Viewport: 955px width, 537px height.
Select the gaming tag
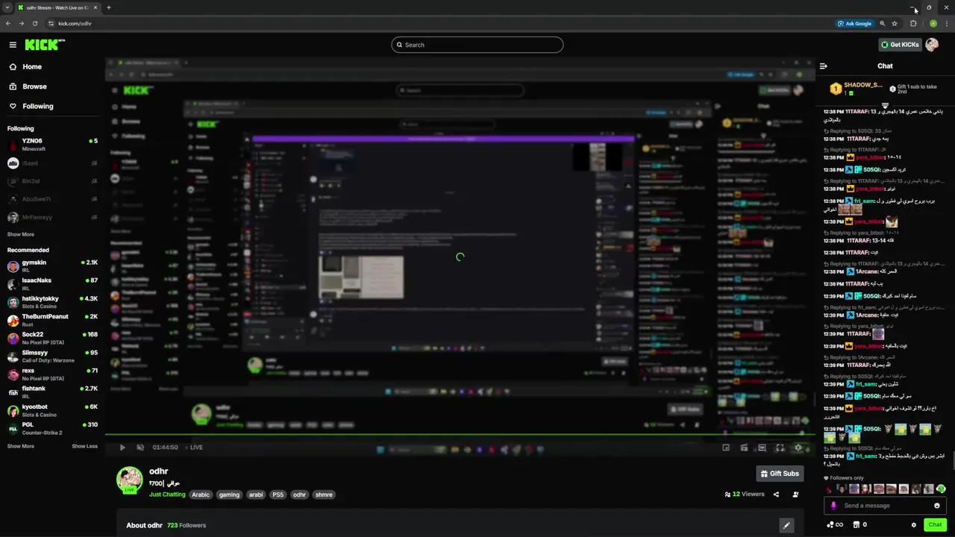click(229, 494)
